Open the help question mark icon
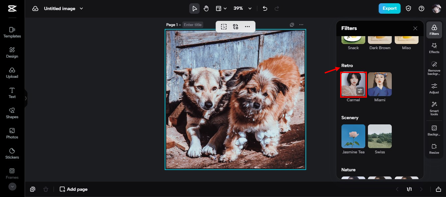The width and height of the screenshot is (446, 197). tap(422, 8)
